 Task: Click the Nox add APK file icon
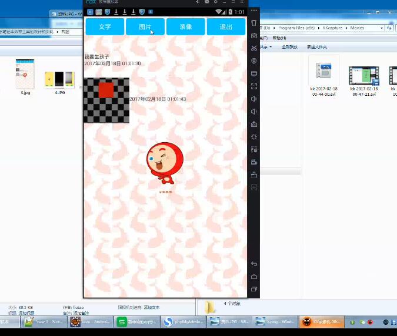[254, 124]
